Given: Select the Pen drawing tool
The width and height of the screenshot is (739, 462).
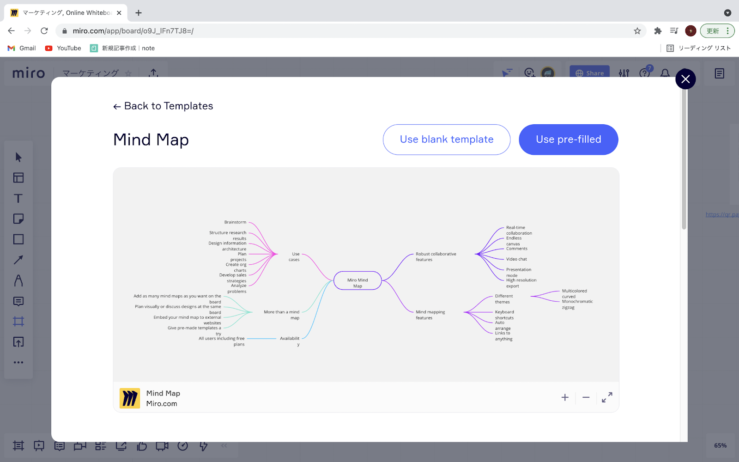Looking at the screenshot, I should pos(18,280).
